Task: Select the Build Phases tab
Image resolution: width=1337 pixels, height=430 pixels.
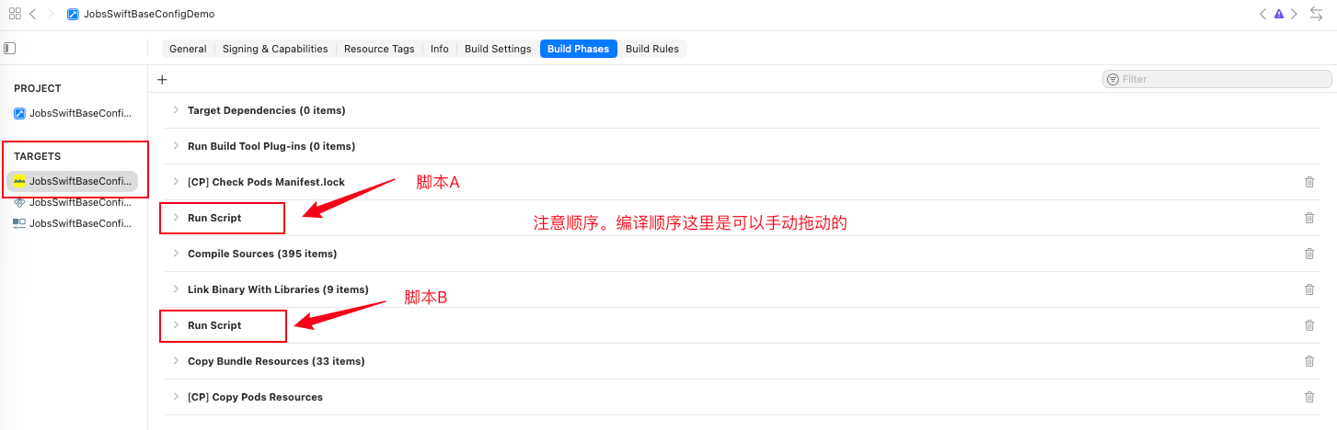Action: click(x=578, y=49)
